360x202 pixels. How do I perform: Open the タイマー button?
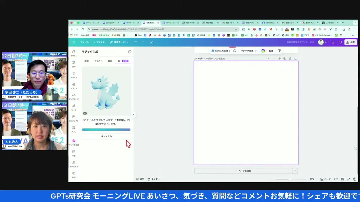[154, 179]
